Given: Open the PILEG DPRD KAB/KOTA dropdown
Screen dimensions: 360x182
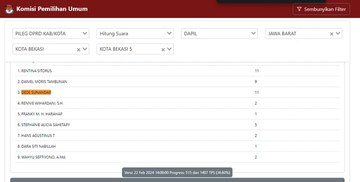Looking at the screenshot, I should coord(50,33).
